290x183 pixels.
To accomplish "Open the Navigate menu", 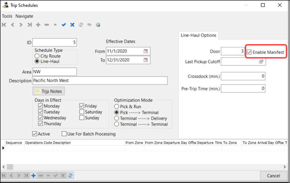I will (24, 16).
